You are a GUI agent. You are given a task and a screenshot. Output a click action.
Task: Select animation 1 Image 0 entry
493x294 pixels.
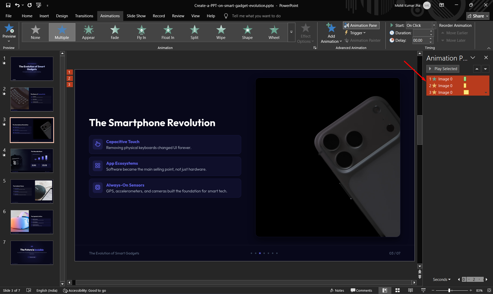[457, 79]
